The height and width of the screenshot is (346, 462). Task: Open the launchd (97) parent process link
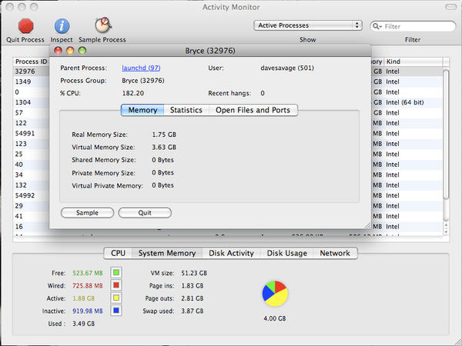(x=141, y=68)
